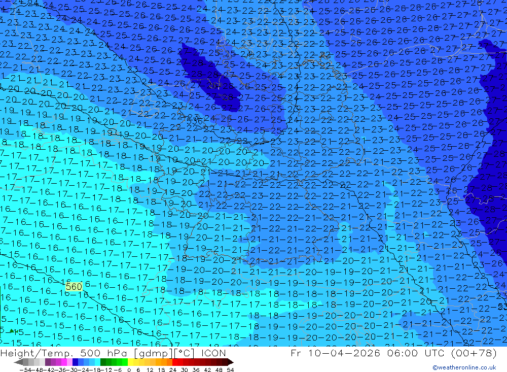Image resolution: width=507 pixels, height=372 pixels.
Task: Pick the cyan swatch just left of green
Action: coord(97,362)
